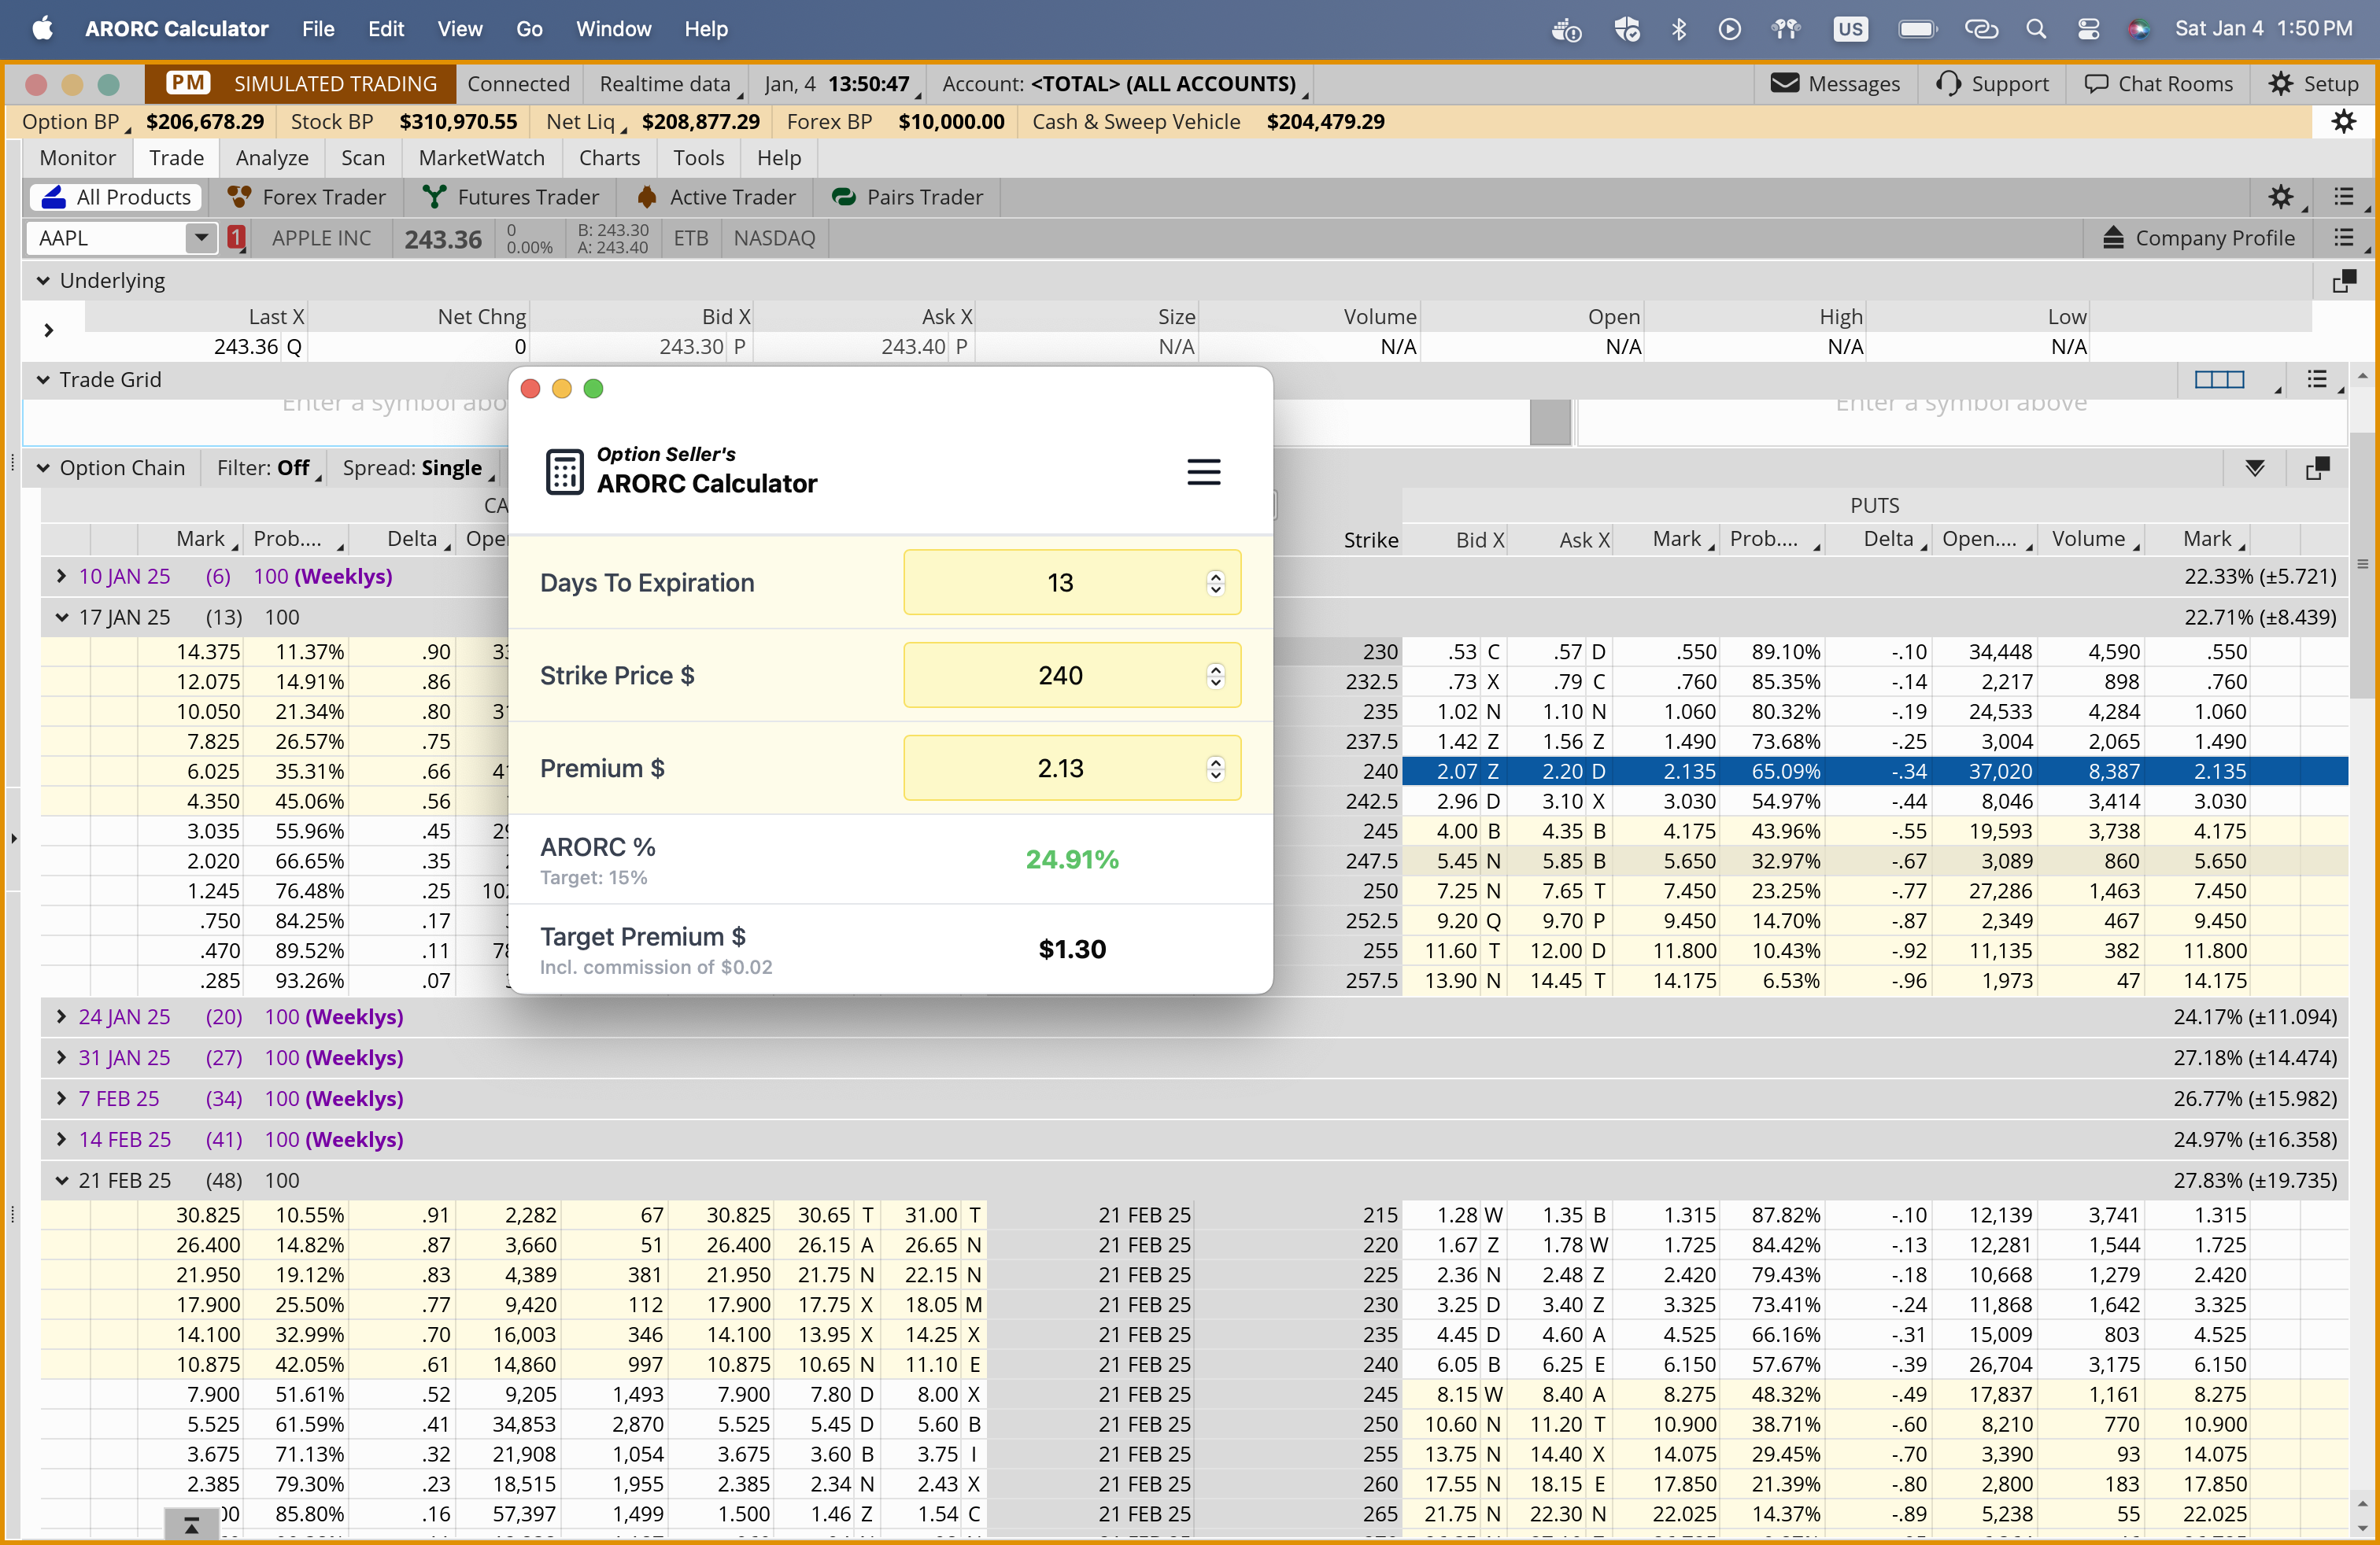
Task: Adjust the Premium stepper
Action: point(1215,769)
